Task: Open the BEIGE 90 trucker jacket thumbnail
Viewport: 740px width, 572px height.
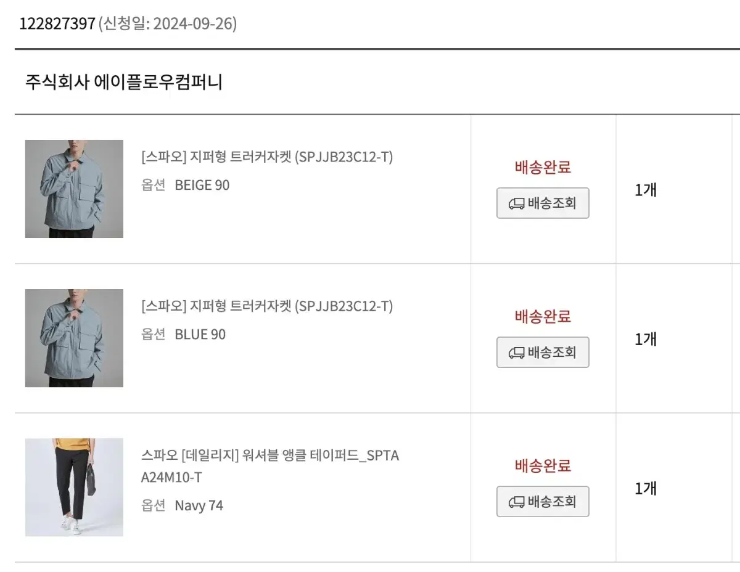Action: [74, 189]
